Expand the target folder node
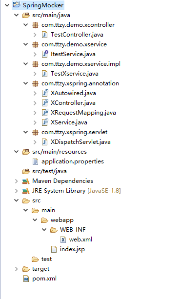This screenshot has height=299, width=180. 17,269
